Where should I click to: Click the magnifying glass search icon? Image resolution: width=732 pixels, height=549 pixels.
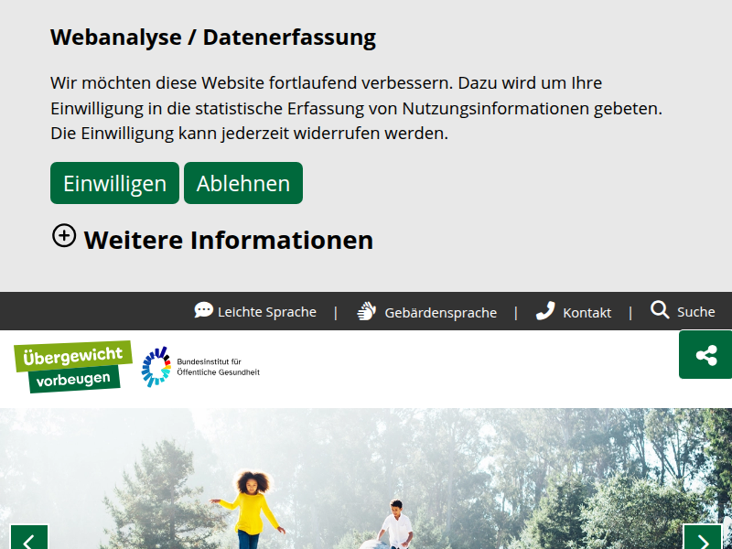click(660, 309)
